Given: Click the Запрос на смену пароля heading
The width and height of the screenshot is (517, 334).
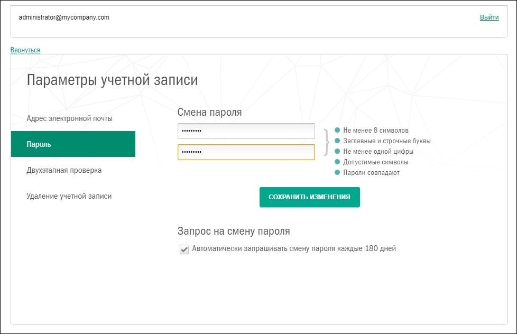Looking at the screenshot, I should [233, 231].
